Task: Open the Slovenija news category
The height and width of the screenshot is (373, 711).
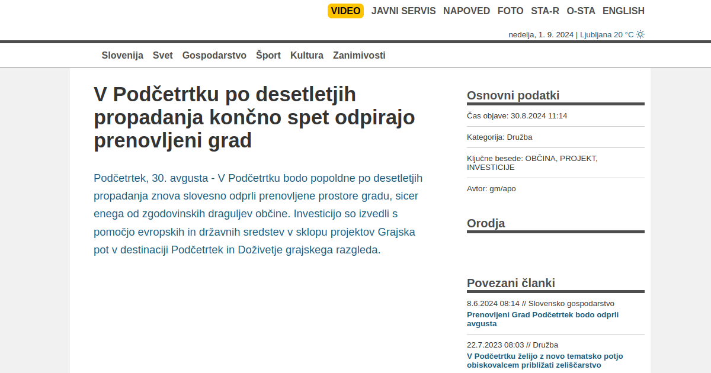Action: tap(122, 55)
